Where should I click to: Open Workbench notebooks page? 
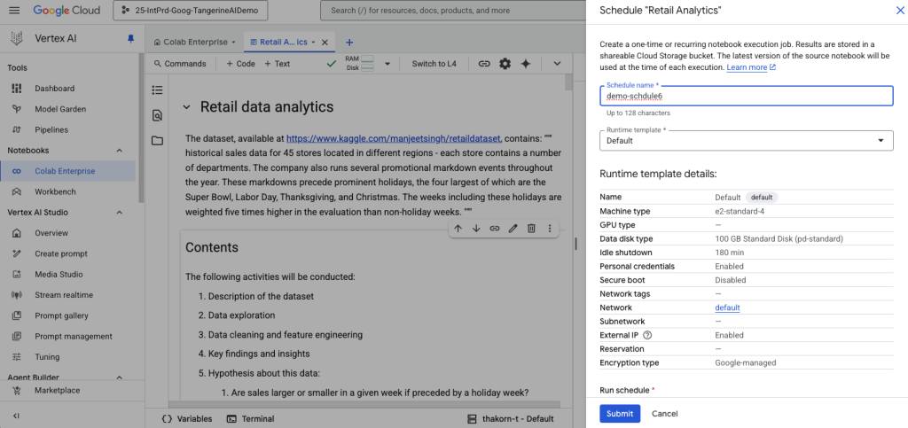(x=55, y=191)
